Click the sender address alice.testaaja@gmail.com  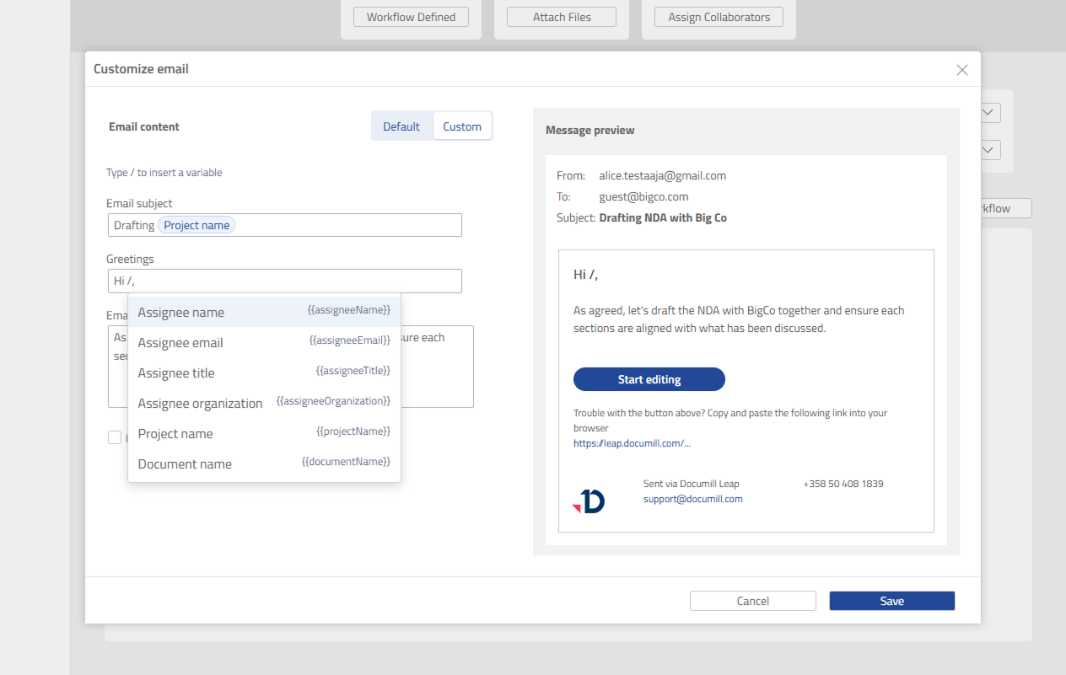pos(663,175)
